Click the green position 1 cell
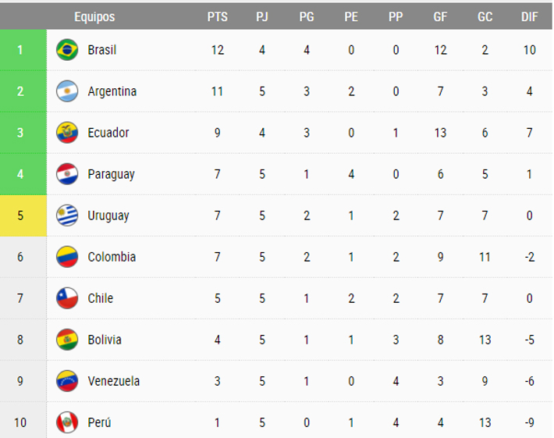This screenshot has width=554, height=438. tap(20, 50)
